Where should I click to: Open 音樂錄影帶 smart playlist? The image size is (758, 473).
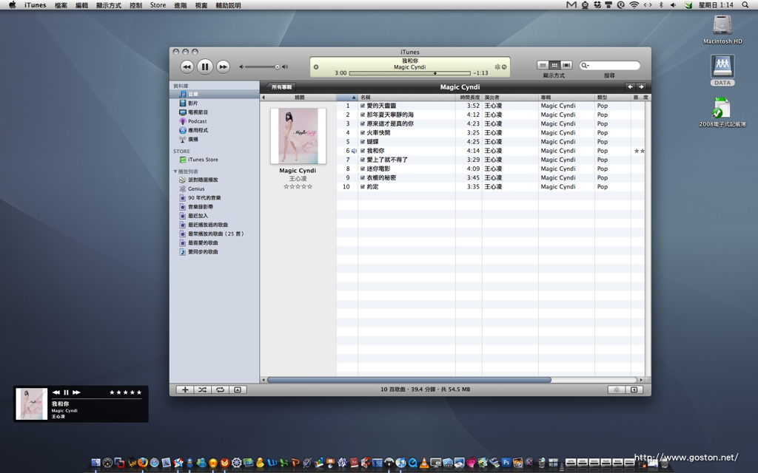pyautogui.click(x=214, y=207)
